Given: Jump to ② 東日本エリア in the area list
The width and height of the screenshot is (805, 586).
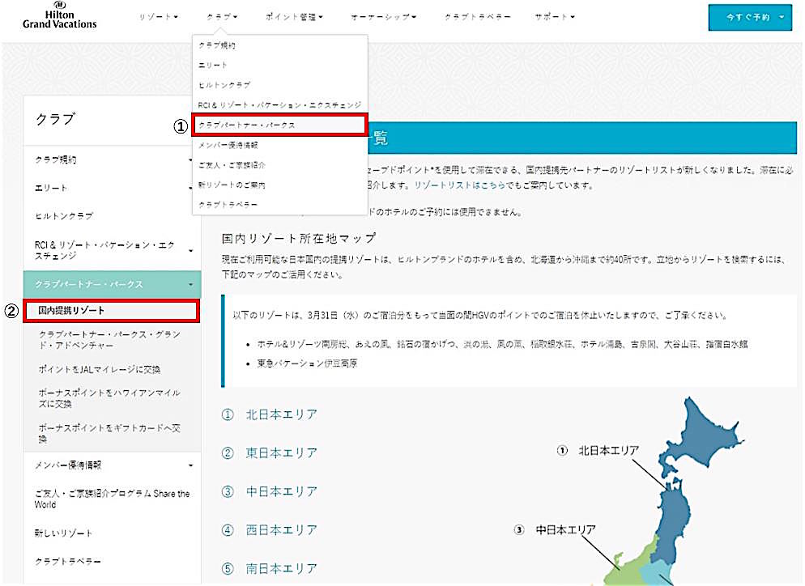Looking at the screenshot, I should [x=270, y=453].
